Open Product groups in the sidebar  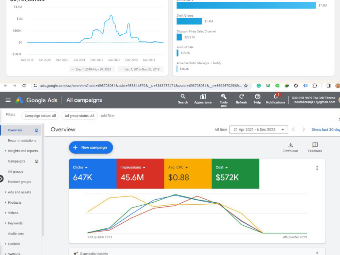click(19, 182)
